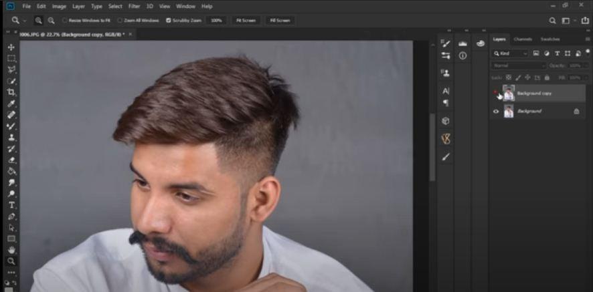Open the Normal blend mode dropdown
This screenshot has height=292, width=593.
(x=519, y=65)
